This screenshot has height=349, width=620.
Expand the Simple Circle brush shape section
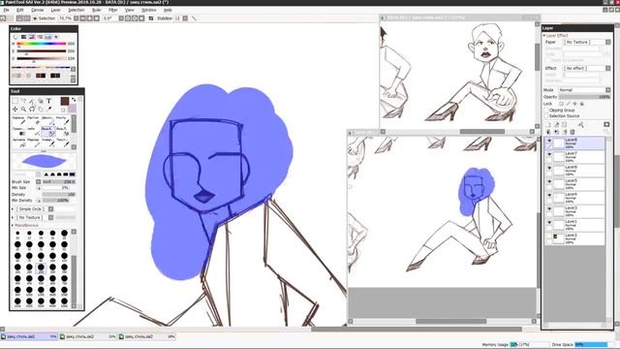click(13, 209)
